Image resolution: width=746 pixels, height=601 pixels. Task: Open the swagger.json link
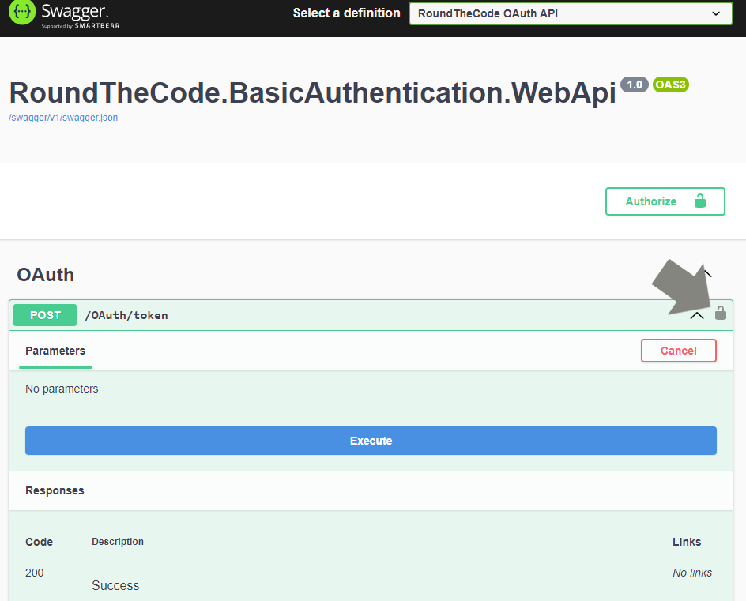click(x=62, y=117)
